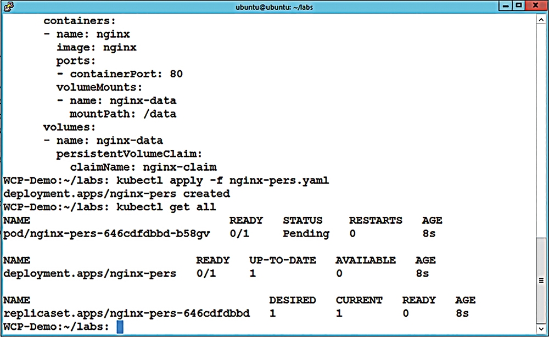Click the line 'deployment.apps/nginx-pers created'

pos(116,194)
